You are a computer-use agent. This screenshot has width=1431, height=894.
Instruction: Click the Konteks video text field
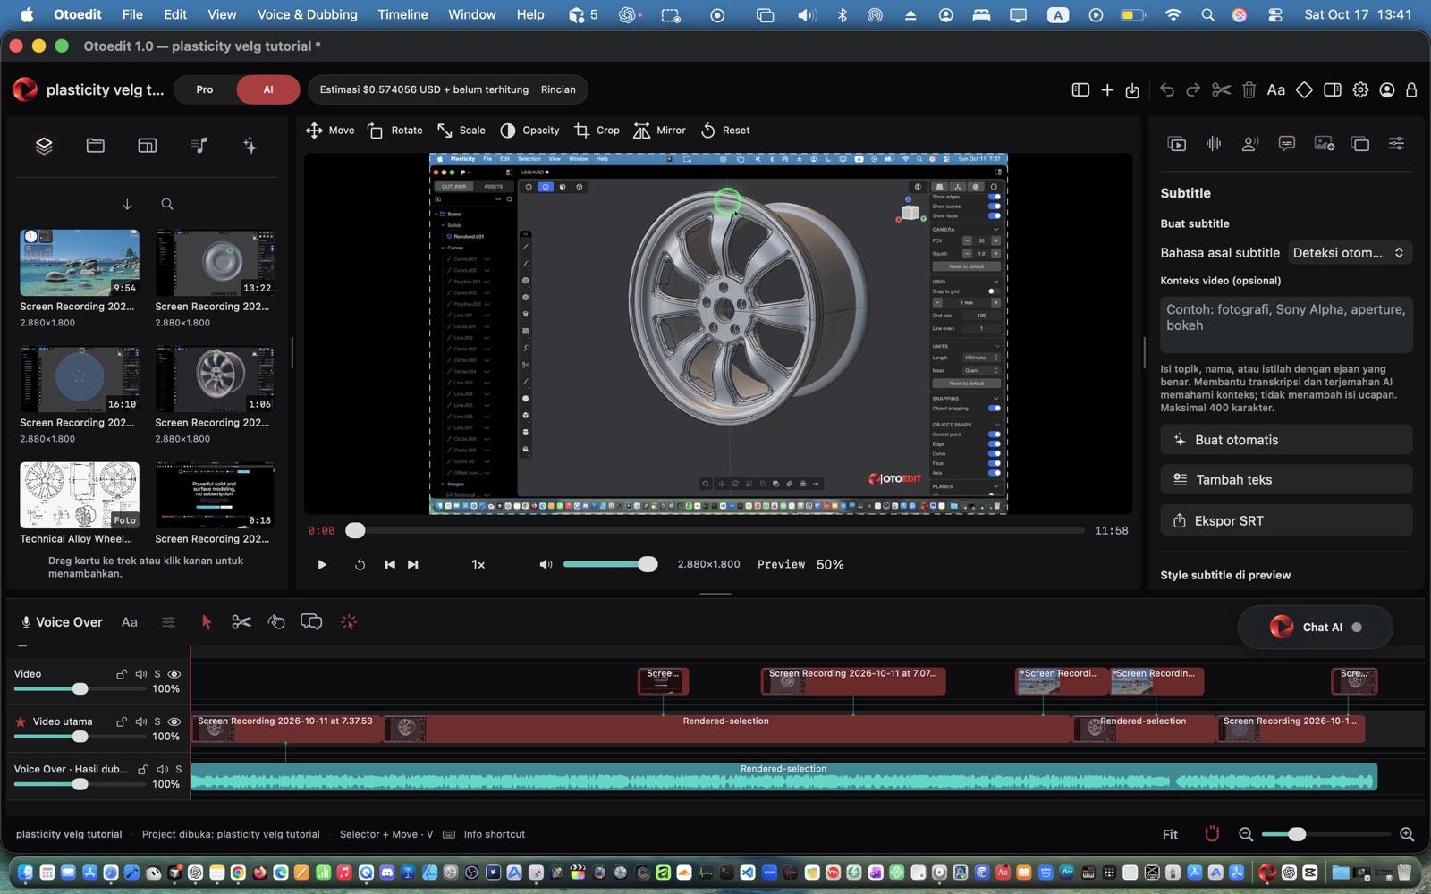pyautogui.click(x=1286, y=325)
